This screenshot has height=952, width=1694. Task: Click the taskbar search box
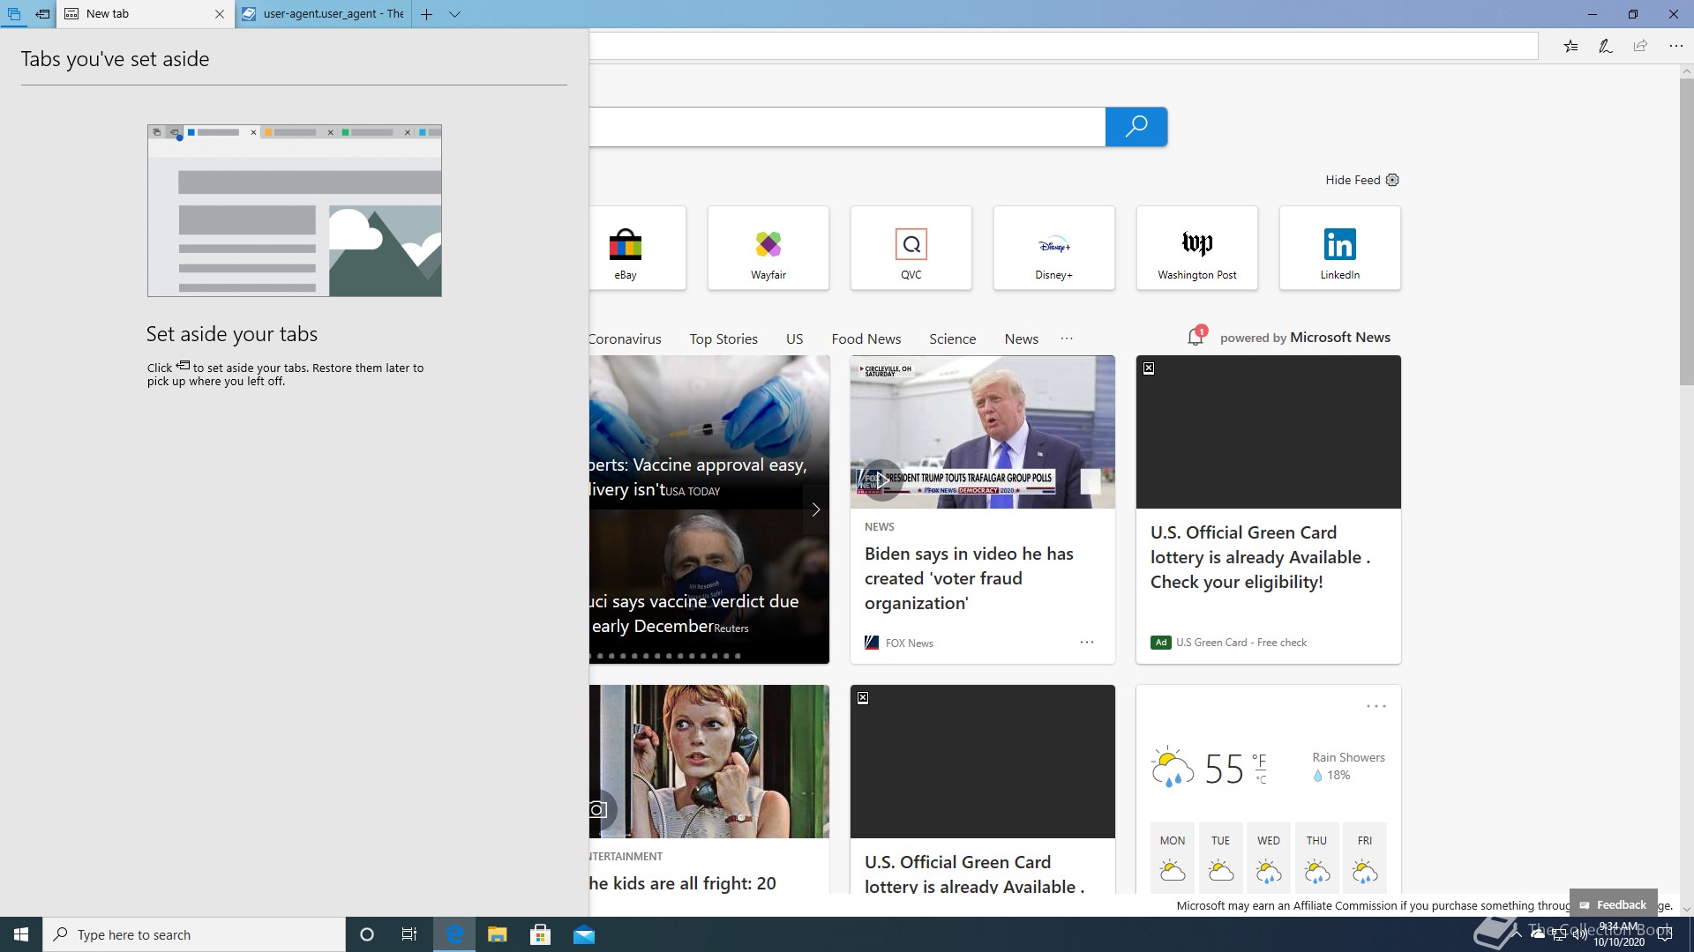[194, 934]
